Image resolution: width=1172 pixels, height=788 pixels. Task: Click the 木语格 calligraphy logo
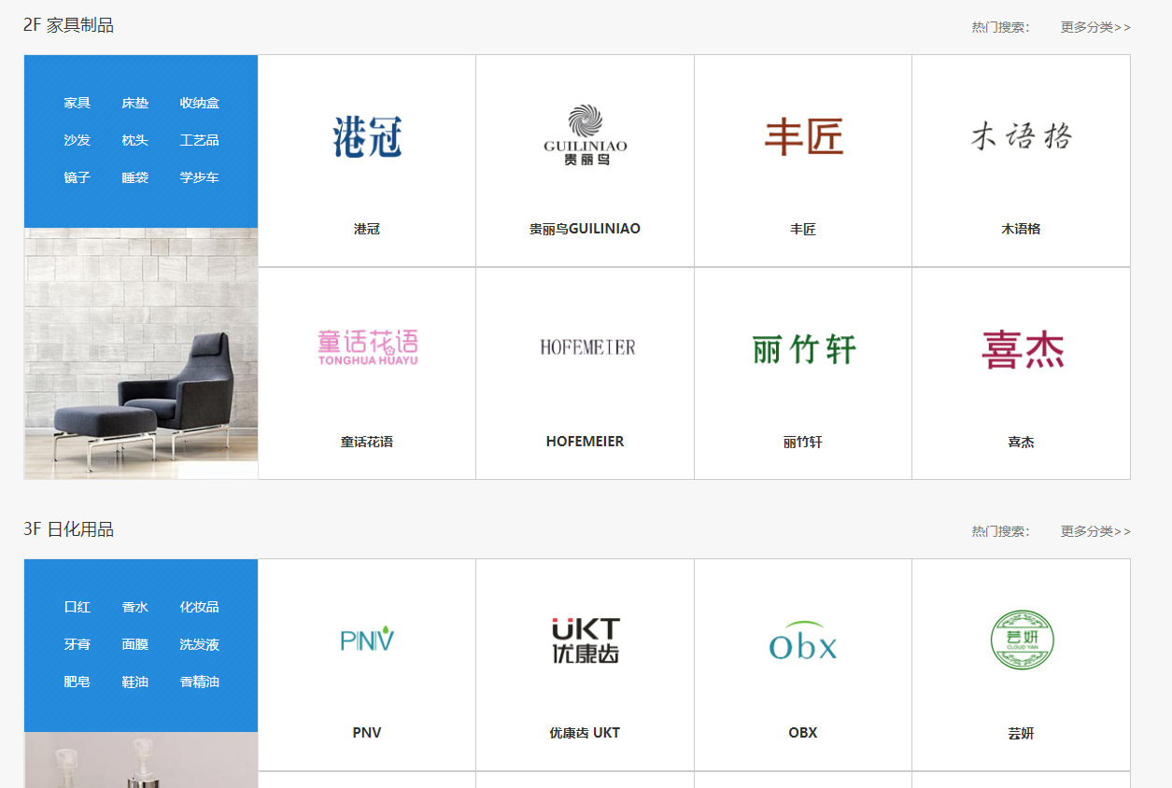click(1021, 137)
